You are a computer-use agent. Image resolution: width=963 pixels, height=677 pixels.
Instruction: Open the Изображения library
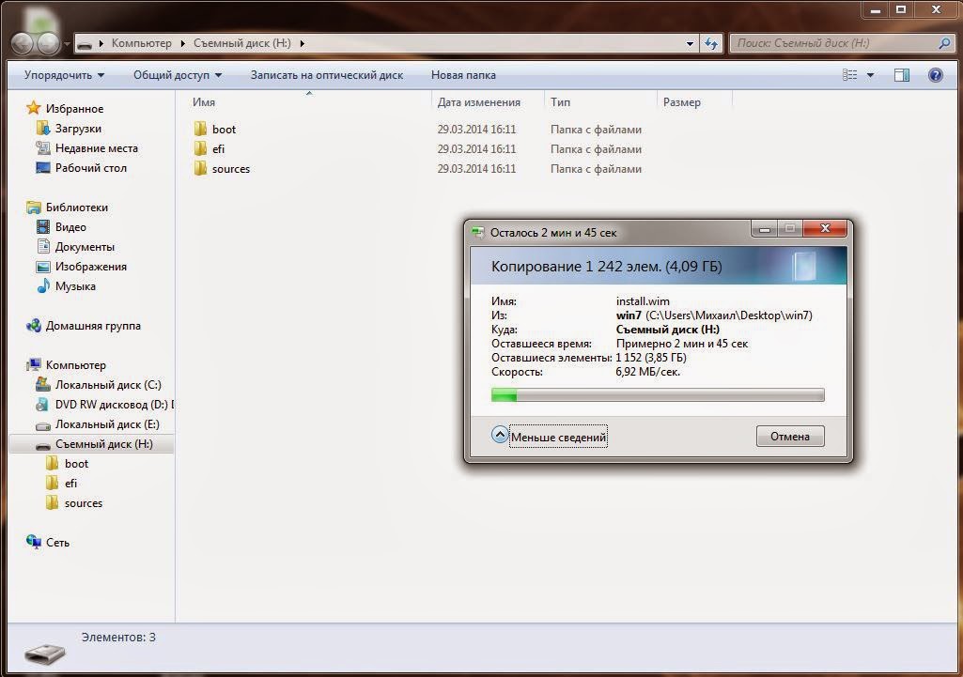point(82,267)
